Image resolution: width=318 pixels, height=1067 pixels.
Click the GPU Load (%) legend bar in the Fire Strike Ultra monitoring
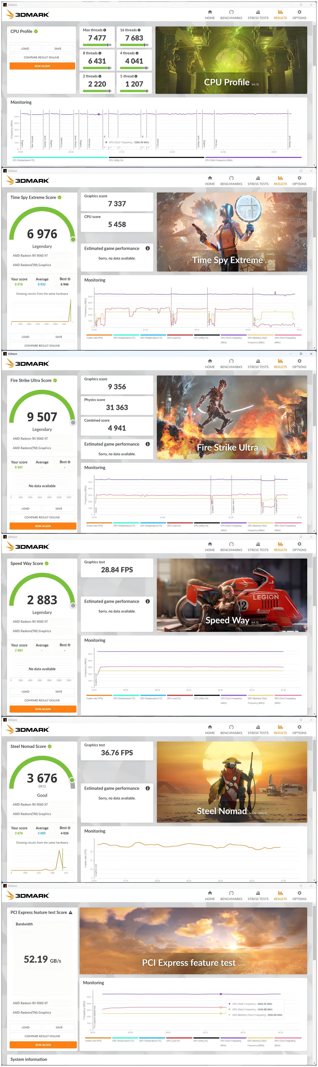[x=180, y=523]
